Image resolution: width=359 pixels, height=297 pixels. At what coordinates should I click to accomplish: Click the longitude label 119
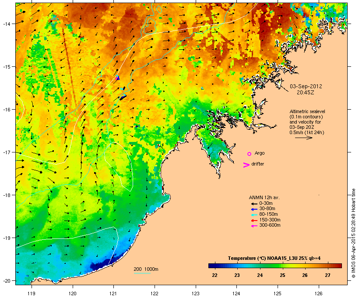tap(32, 294)
